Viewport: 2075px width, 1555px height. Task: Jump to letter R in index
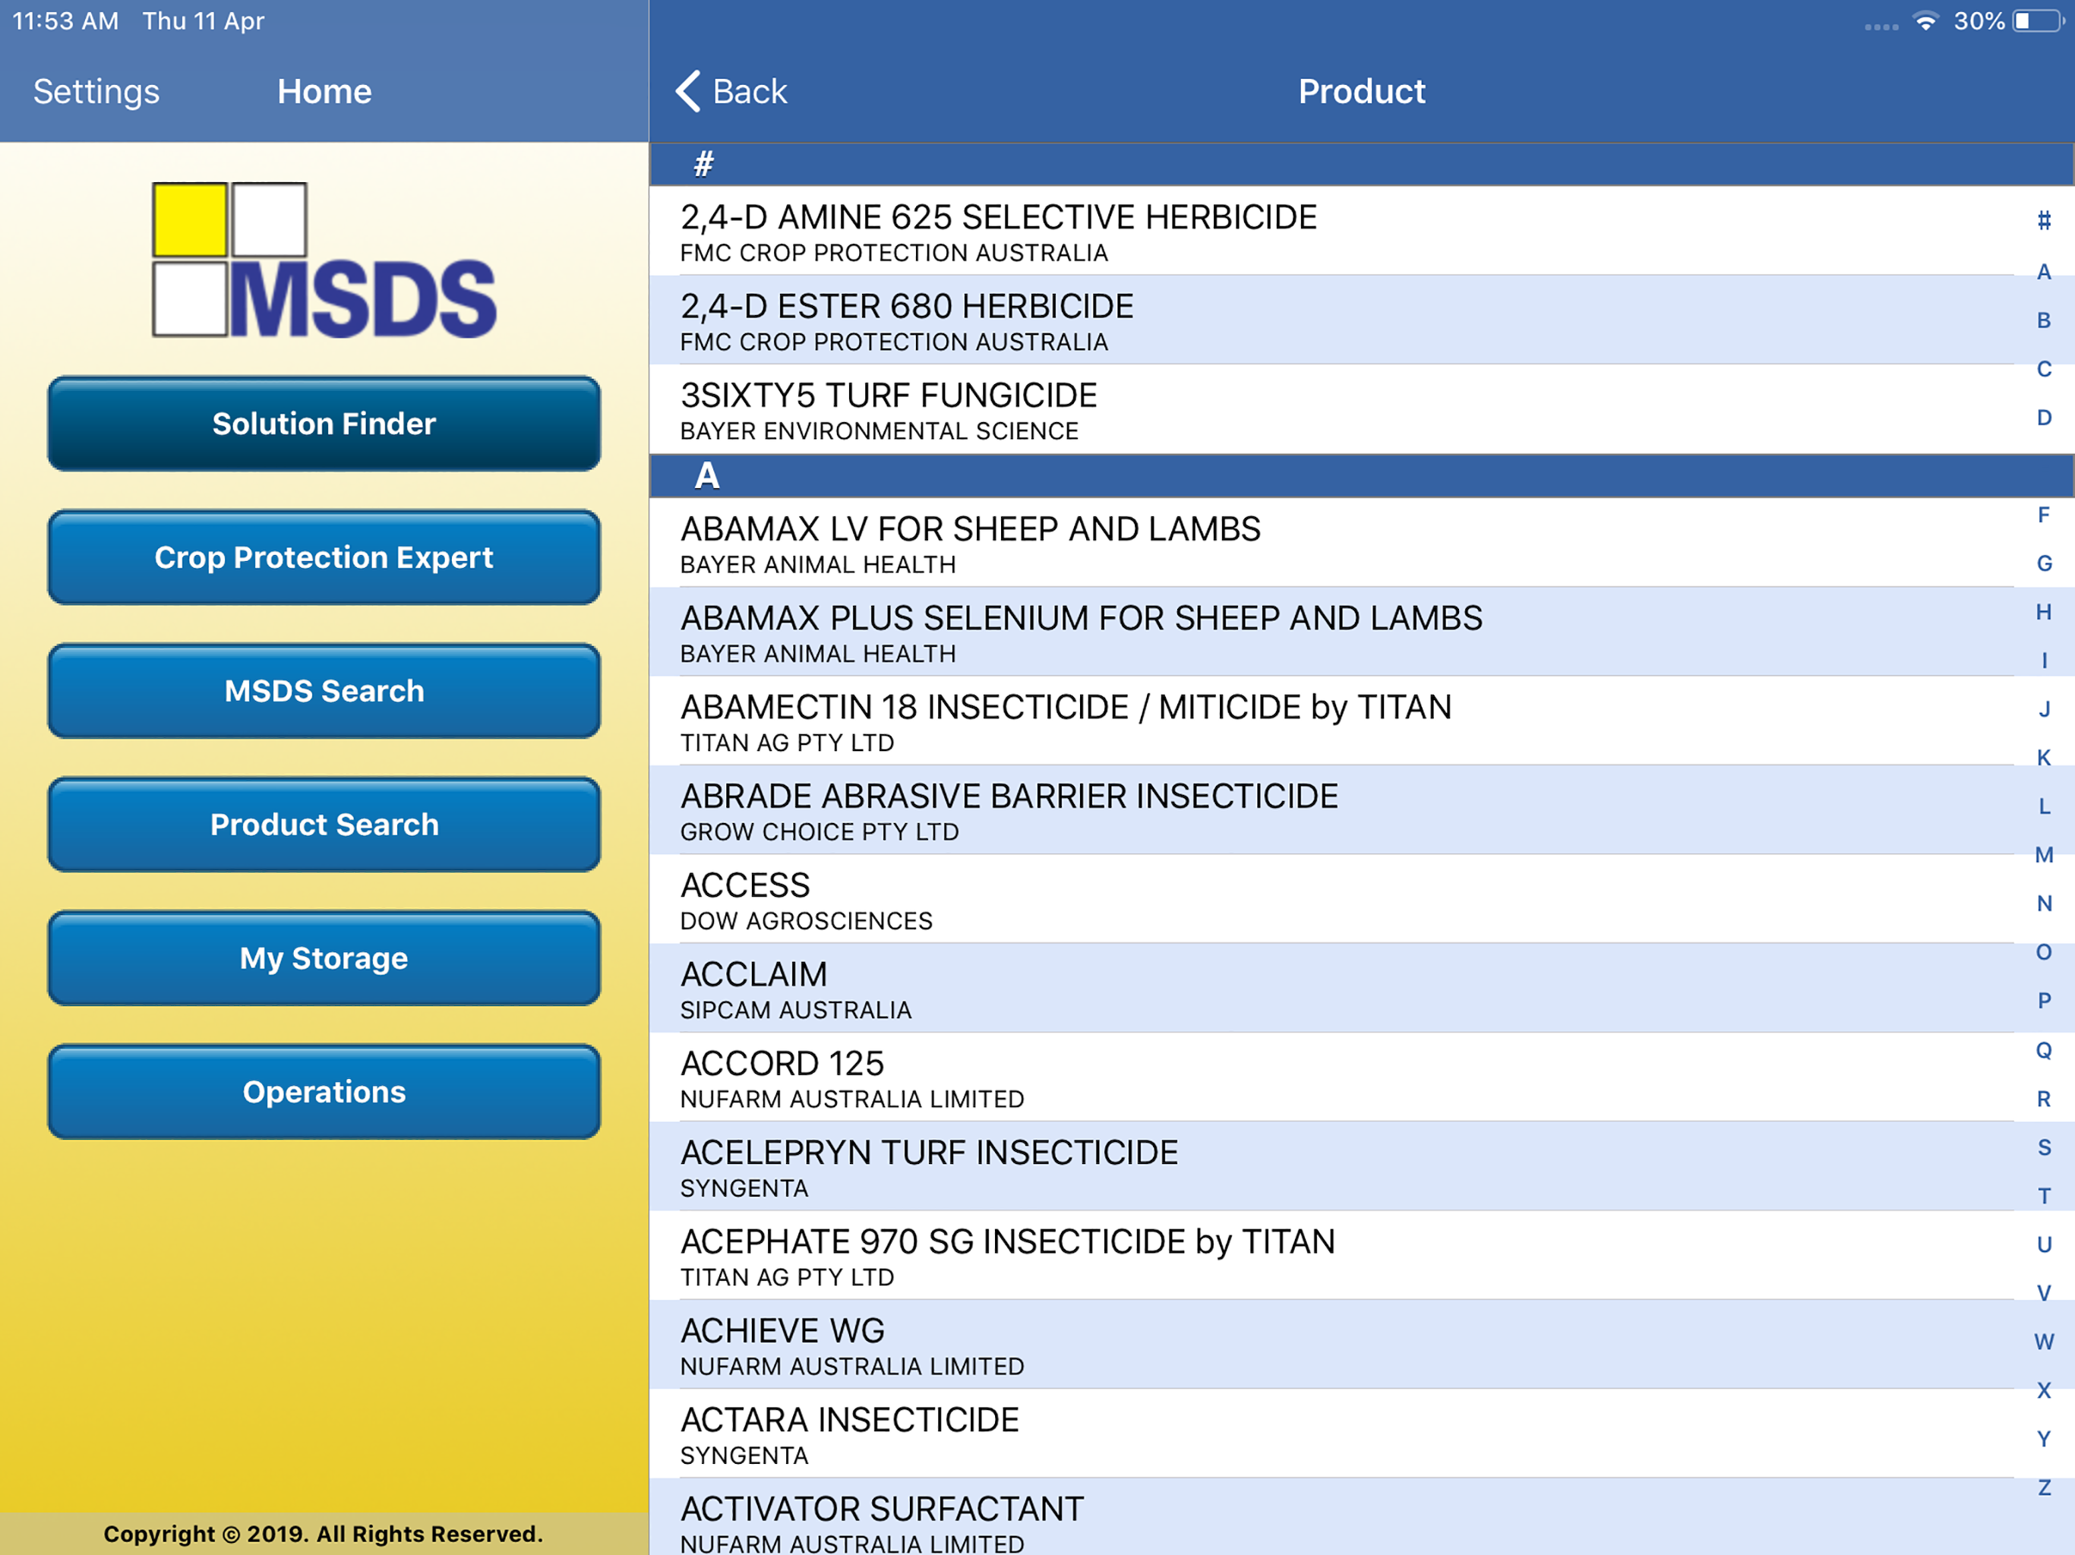coord(2044,1099)
